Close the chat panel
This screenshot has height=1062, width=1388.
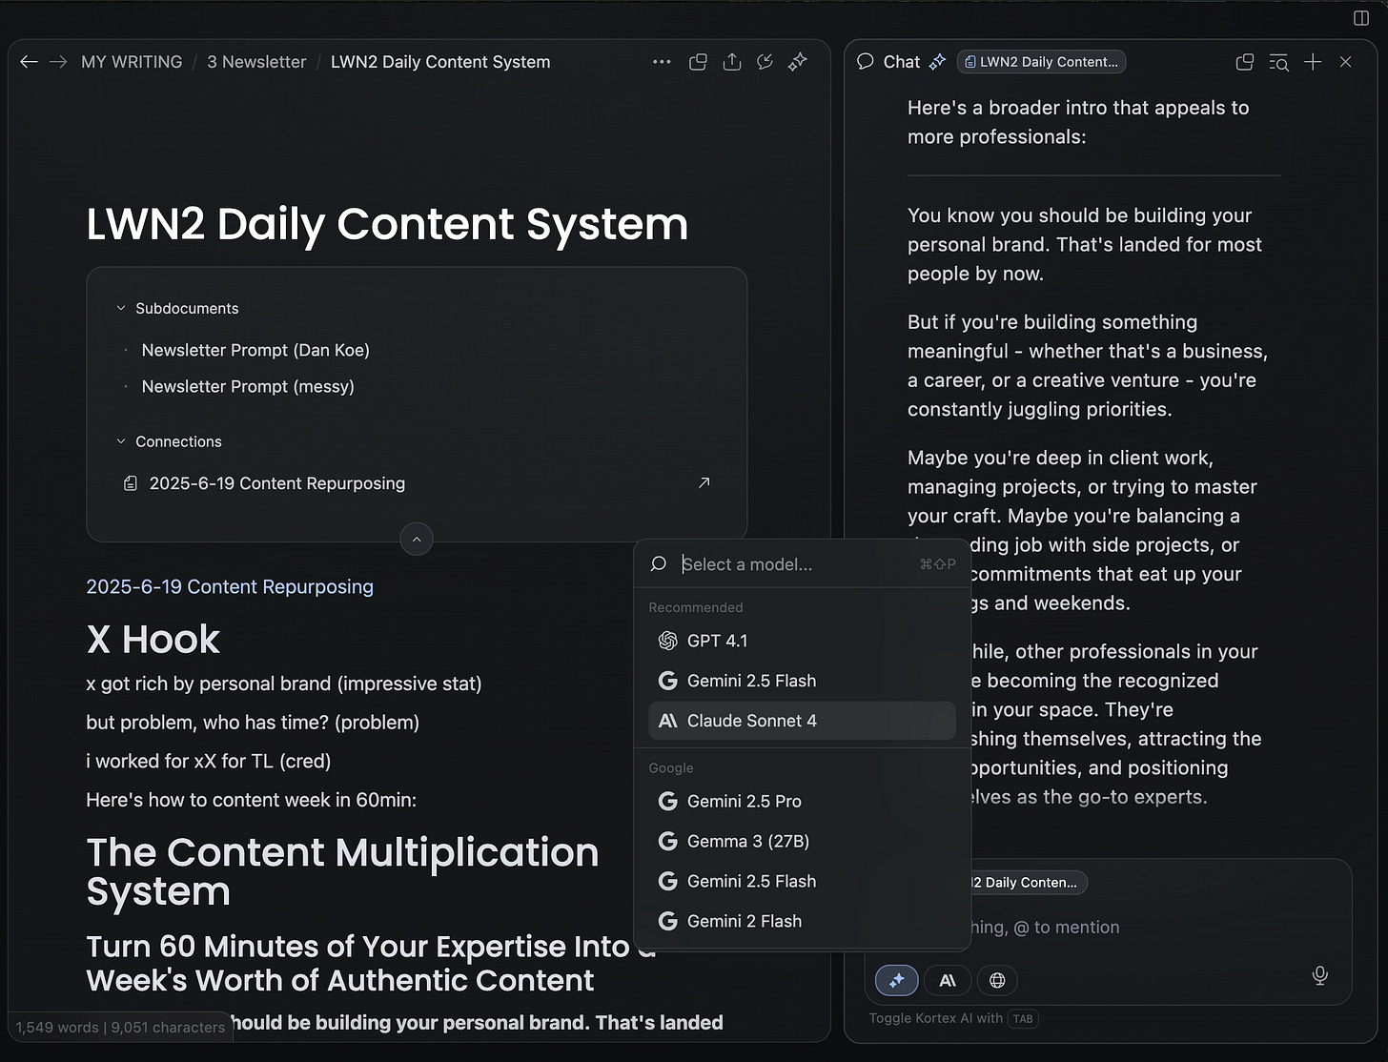point(1345,62)
